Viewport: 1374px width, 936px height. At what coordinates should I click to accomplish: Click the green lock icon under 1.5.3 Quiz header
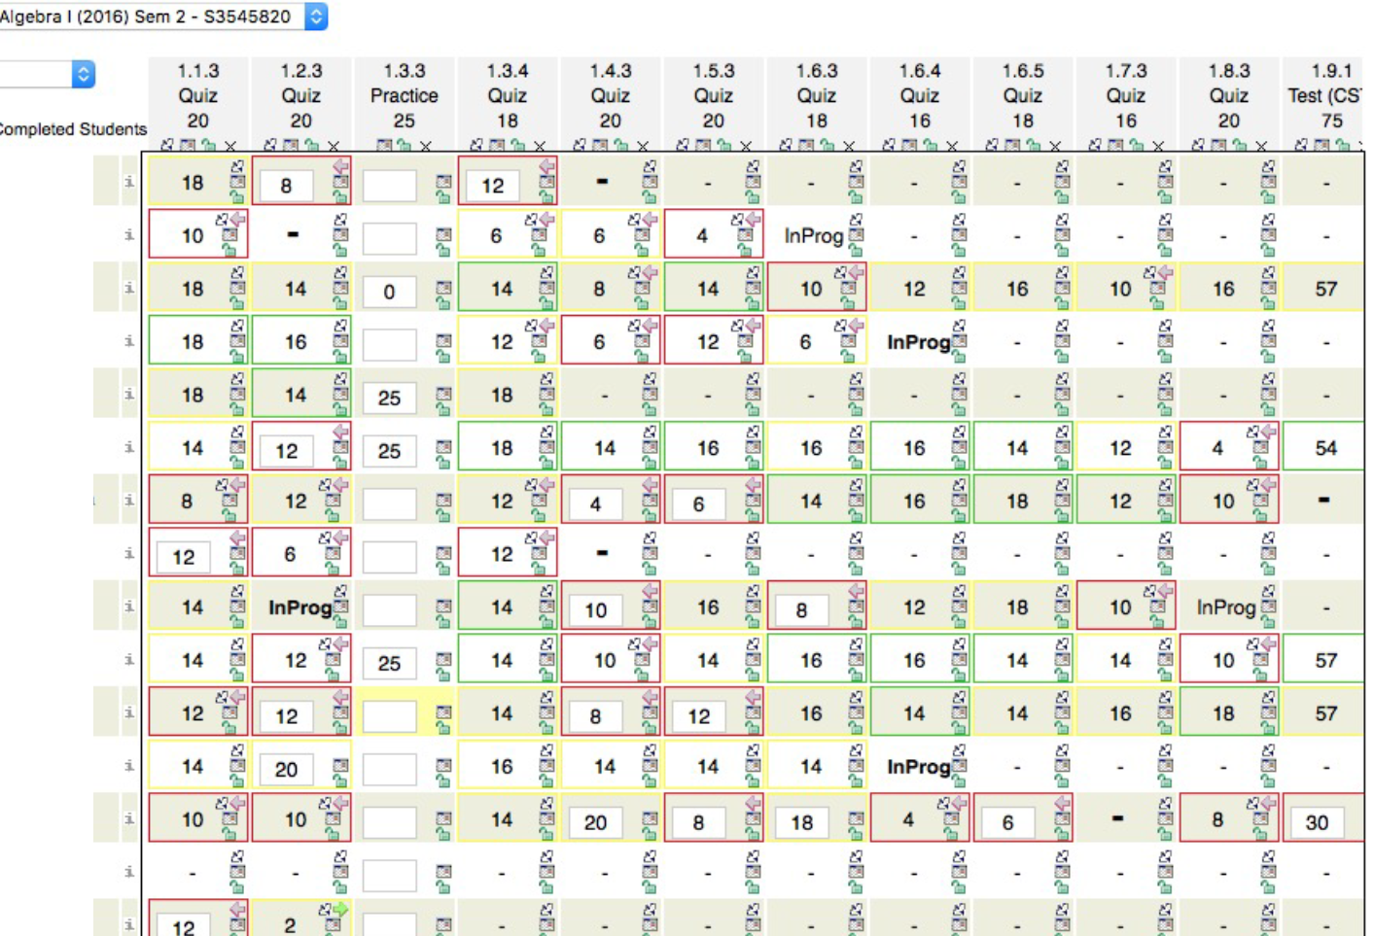coord(724,146)
